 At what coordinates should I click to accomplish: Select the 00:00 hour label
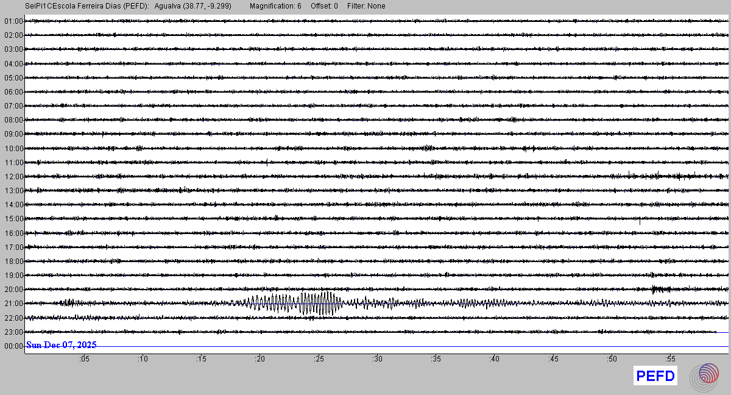[x=13, y=346]
